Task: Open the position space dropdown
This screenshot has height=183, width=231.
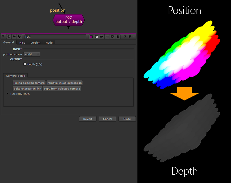Action: 32,54
